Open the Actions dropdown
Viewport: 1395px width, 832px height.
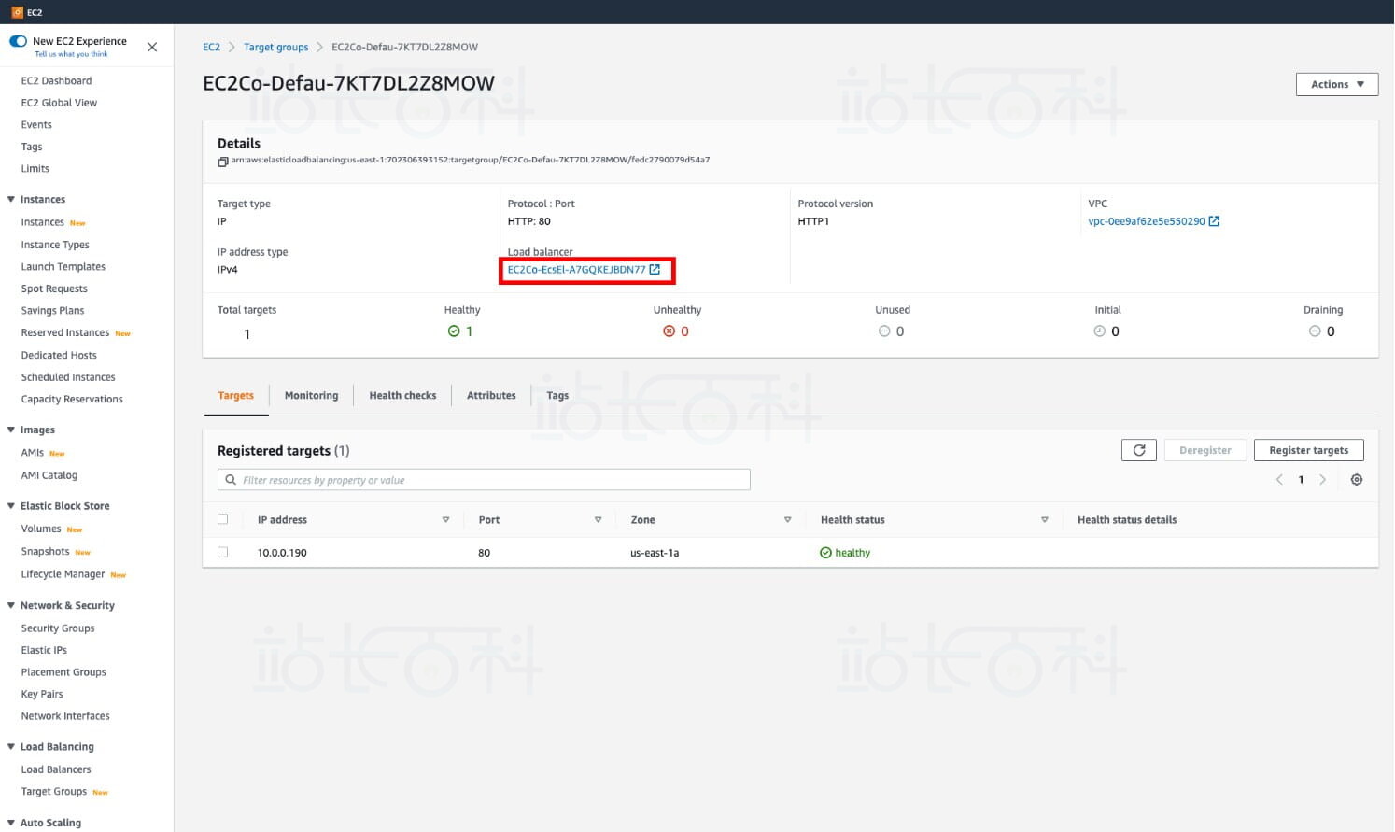click(x=1337, y=84)
